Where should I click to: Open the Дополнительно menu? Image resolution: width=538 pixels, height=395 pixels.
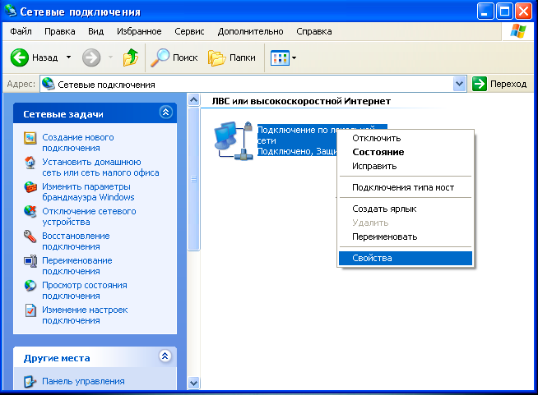250,31
